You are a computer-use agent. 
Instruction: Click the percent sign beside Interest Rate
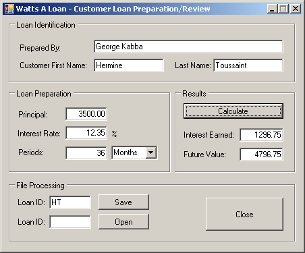point(114,134)
